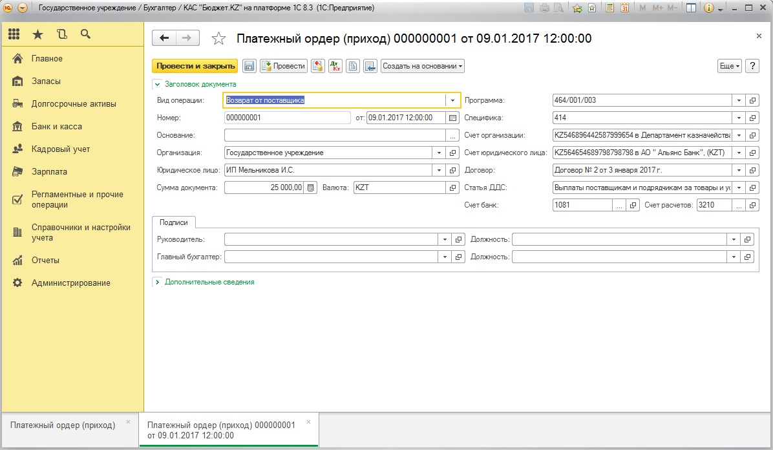Expand the Организация dropdown list

tap(439, 153)
